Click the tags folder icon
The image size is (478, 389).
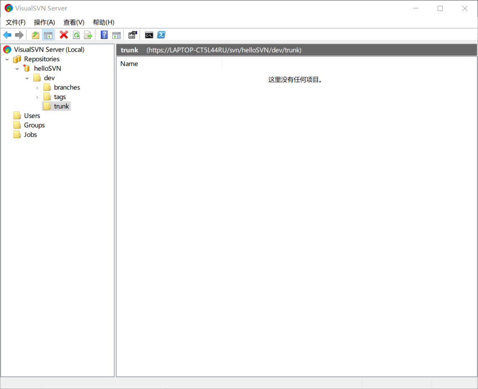47,97
